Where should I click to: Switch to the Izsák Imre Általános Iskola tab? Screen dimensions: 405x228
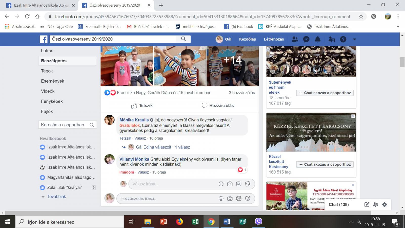point(40,5)
